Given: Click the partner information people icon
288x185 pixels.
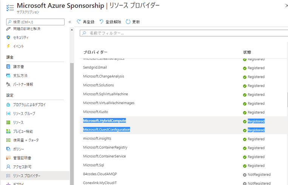Looking at the screenshot, I should coord(8,84).
